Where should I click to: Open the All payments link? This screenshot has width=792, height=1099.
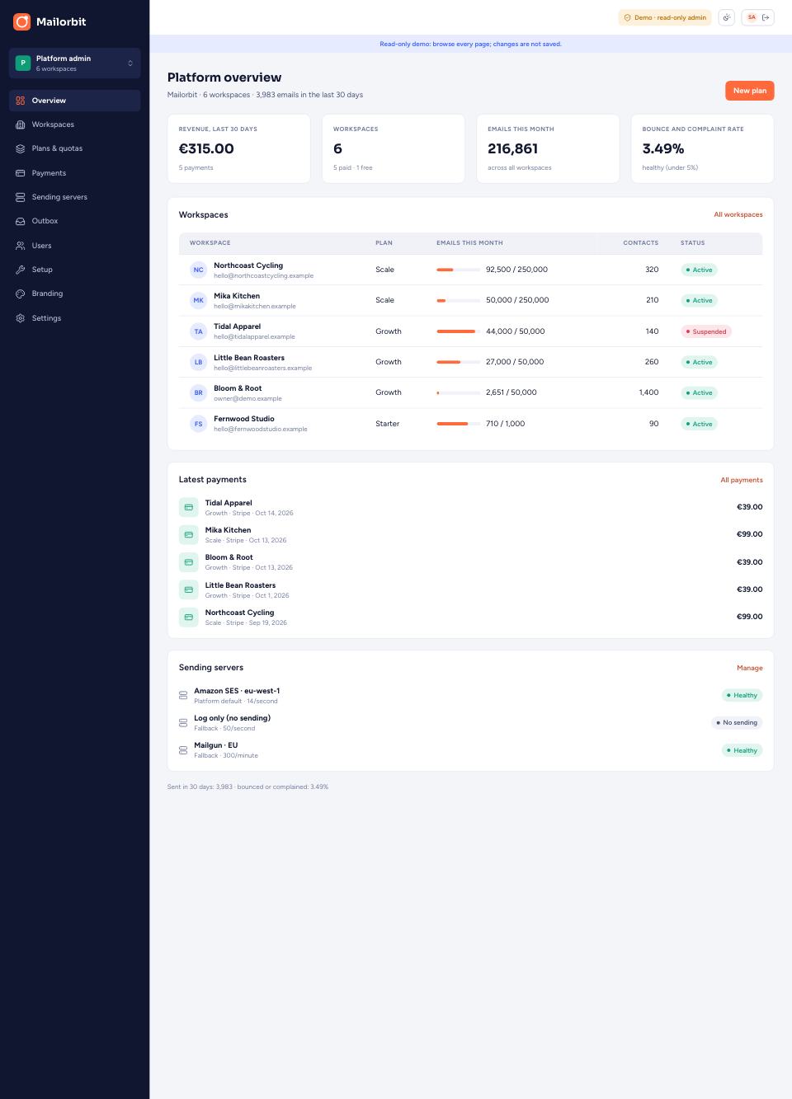[x=742, y=480]
